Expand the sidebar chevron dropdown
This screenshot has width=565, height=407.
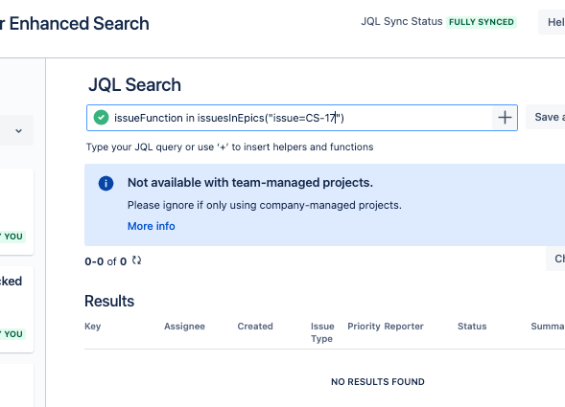tap(19, 130)
